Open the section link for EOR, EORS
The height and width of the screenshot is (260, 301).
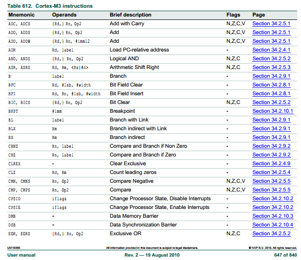click(x=271, y=233)
